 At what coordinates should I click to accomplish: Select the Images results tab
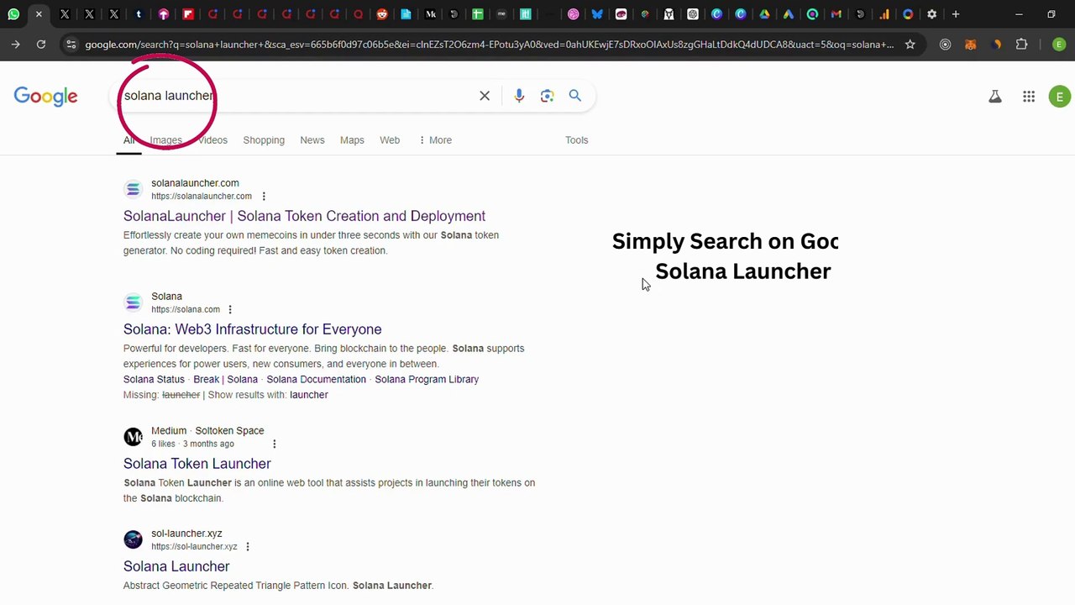165,140
